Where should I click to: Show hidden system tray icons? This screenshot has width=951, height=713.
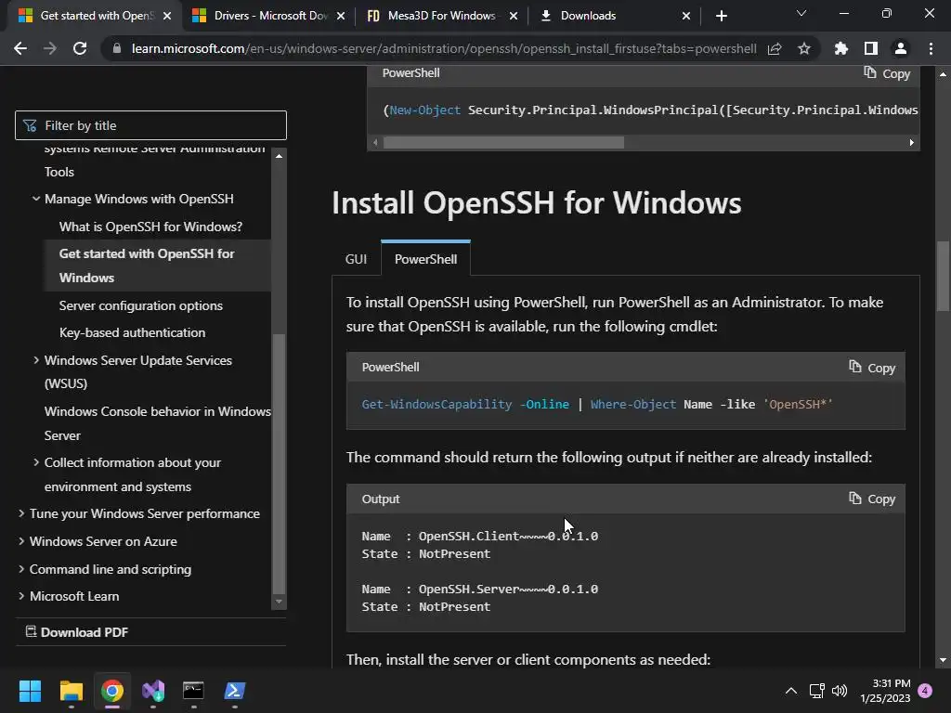(x=791, y=691)
